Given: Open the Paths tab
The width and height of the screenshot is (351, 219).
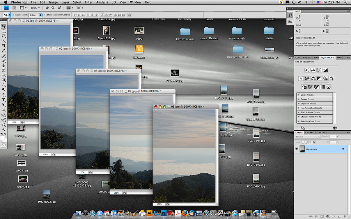Looking at the screenshot, I should pyautogui.click(x=322, y=132).
